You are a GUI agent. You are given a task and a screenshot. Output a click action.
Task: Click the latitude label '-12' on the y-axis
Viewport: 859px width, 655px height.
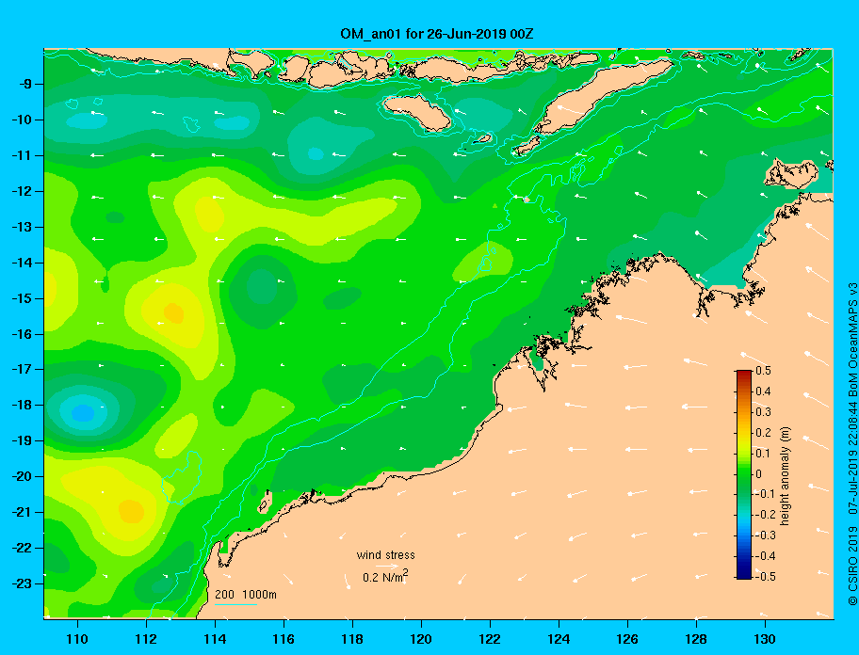(x=24, y=191)
